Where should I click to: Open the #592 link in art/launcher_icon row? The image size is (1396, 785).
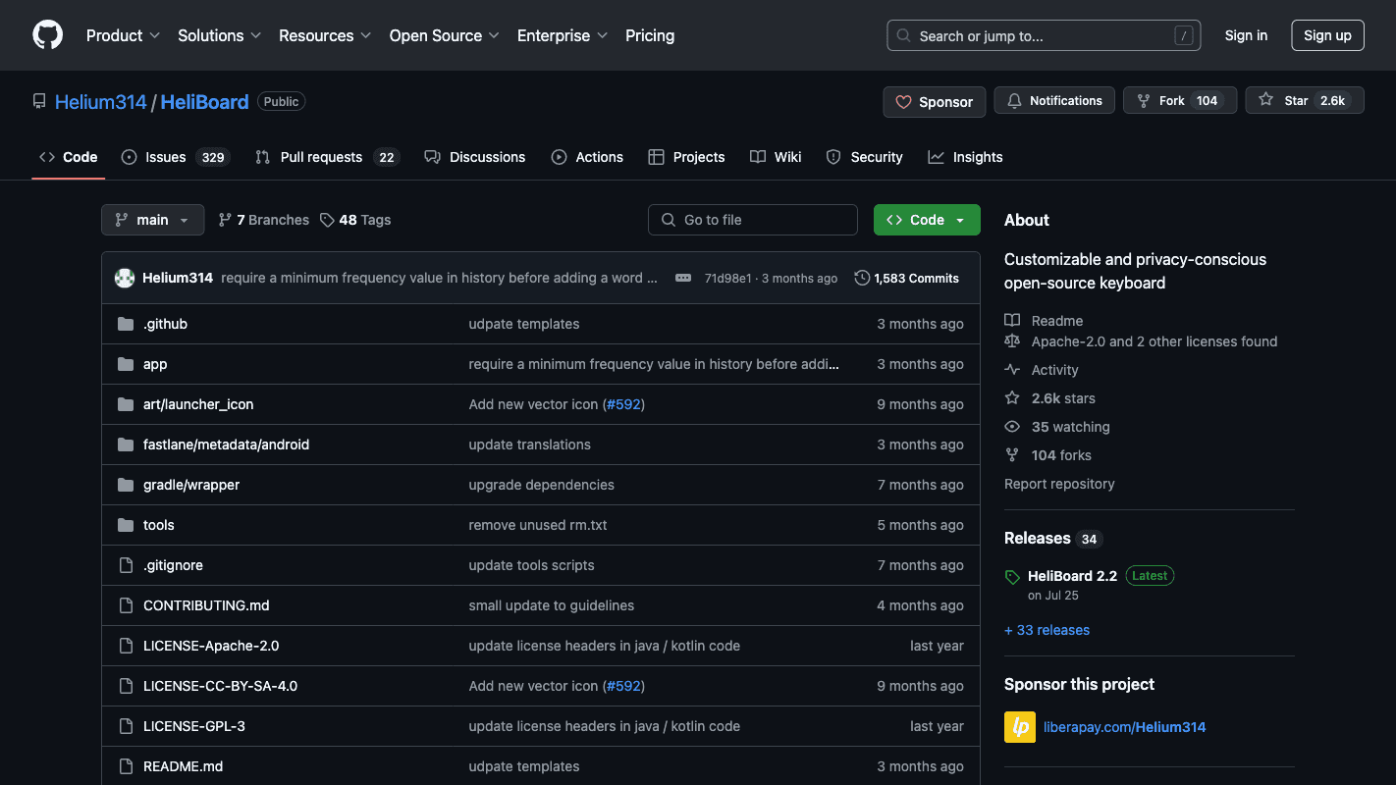623,404
